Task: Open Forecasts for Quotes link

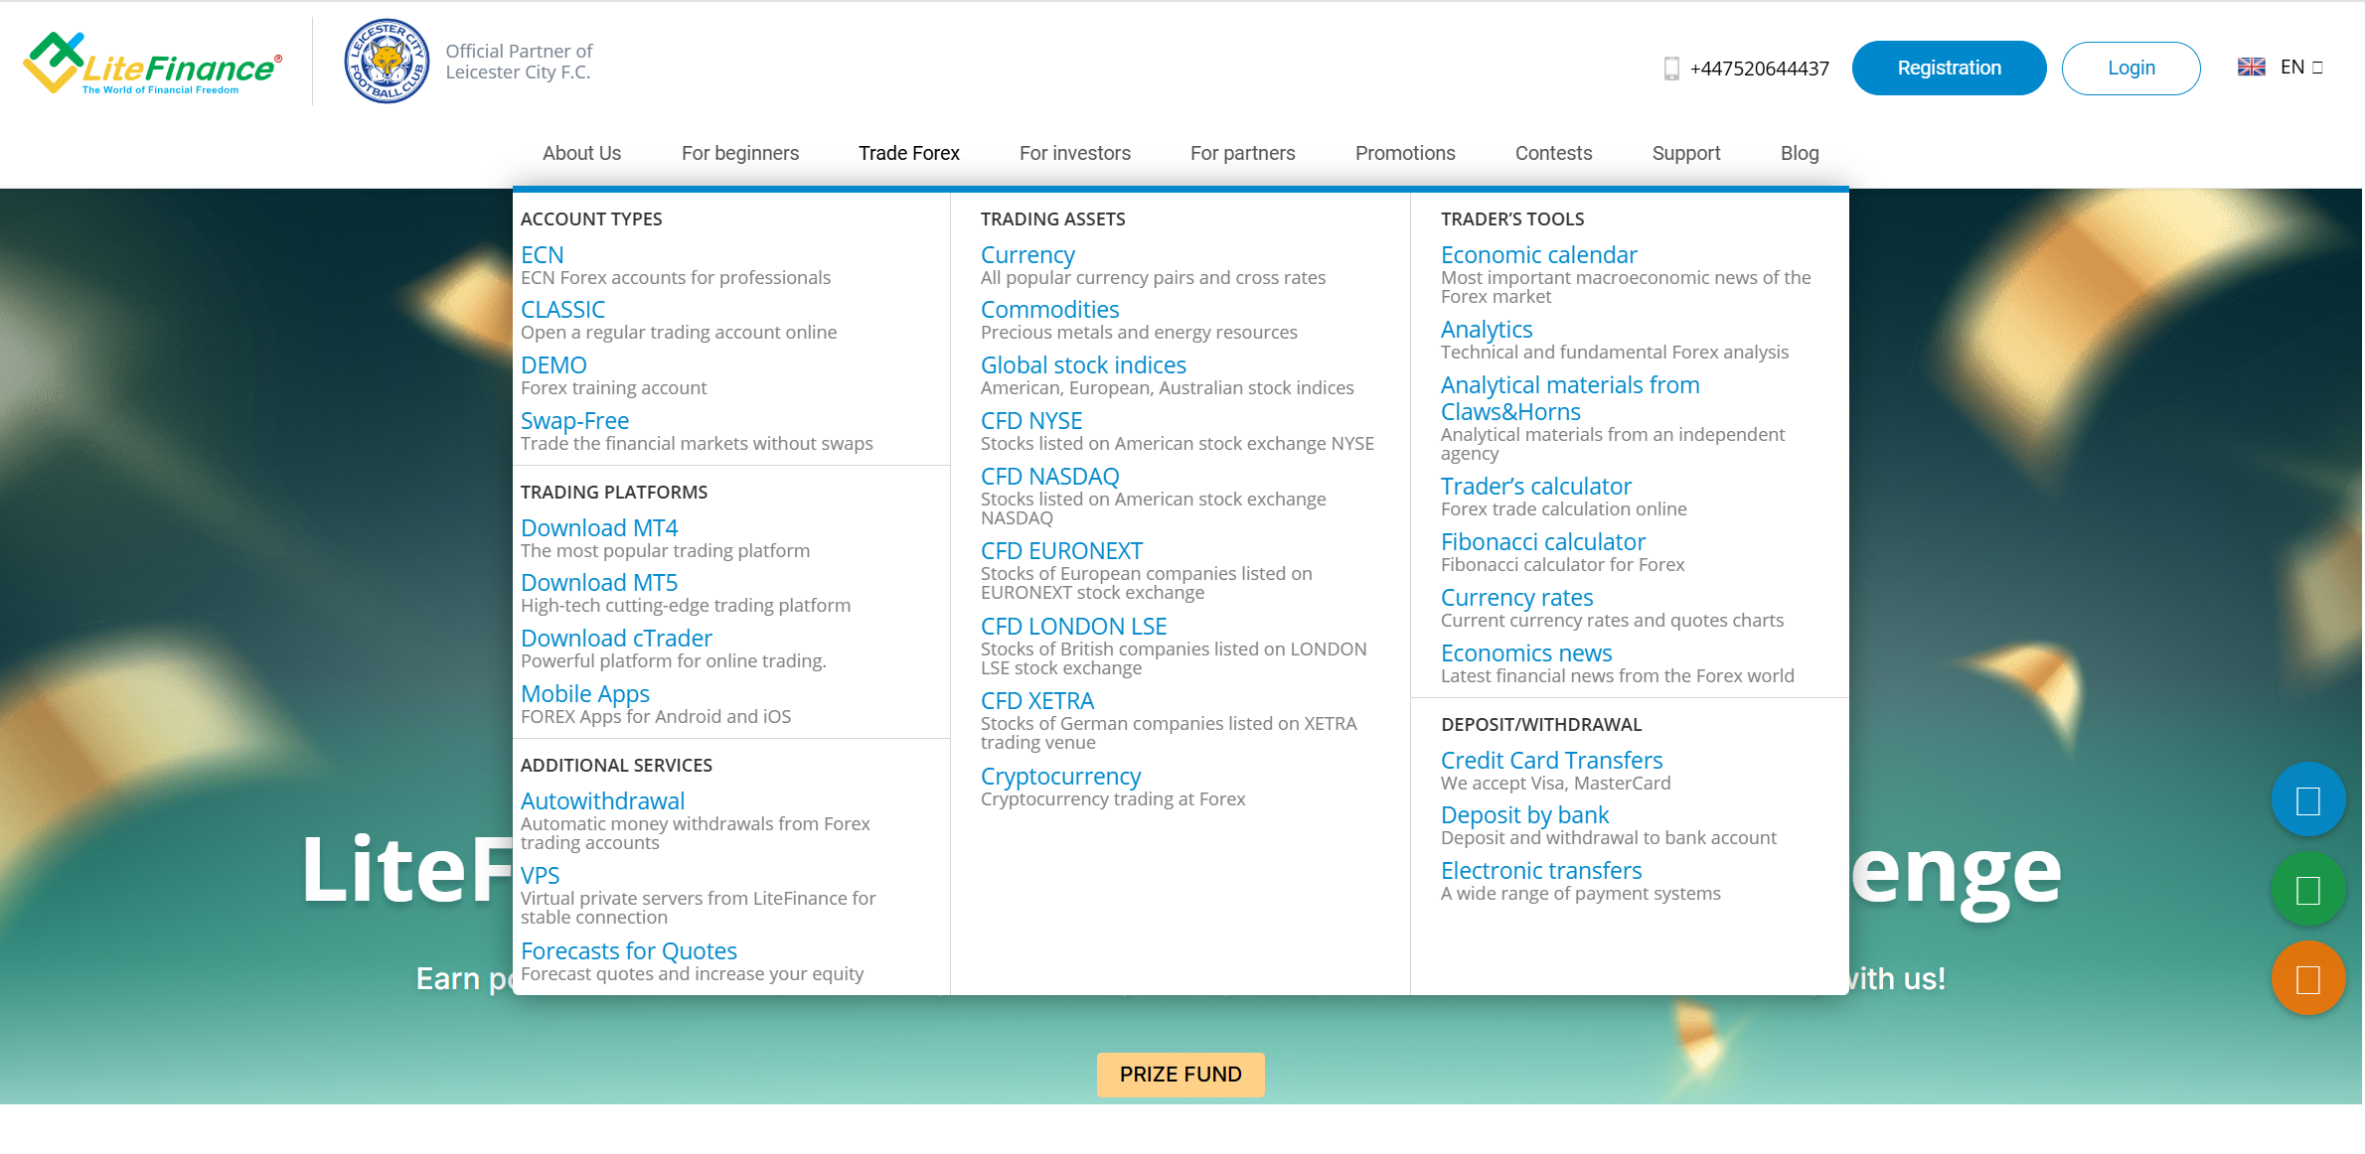Action: [x=629, y=951]
